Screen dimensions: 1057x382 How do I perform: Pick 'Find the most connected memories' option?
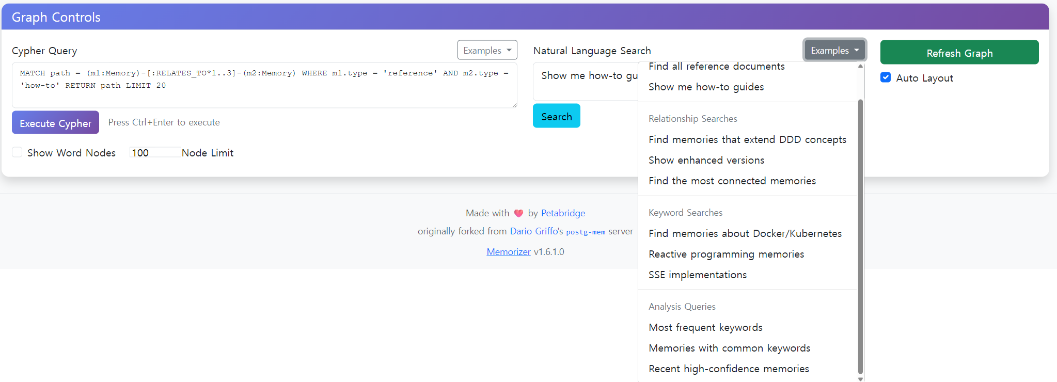732,181
